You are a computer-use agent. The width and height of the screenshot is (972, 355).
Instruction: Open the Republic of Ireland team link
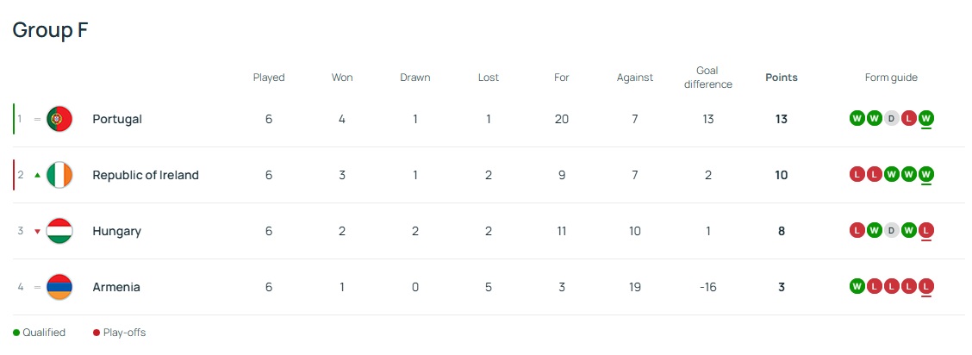[x=146, y=175]
